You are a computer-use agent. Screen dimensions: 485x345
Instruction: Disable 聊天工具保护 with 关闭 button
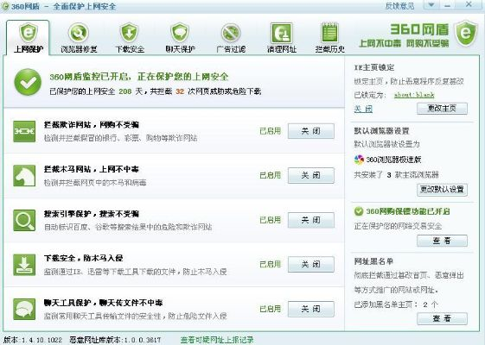(x=311, y=309)
